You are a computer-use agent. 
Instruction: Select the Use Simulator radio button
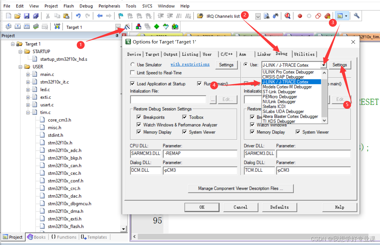click(132, 64)
